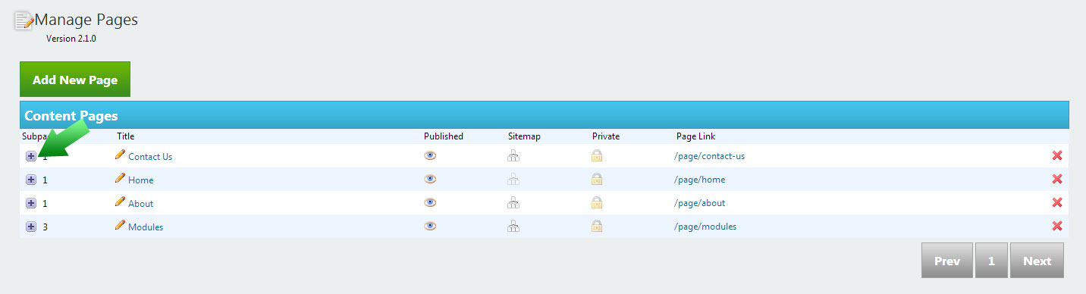
Task: Edit Home page via pencil icon
Action: (120, 178)
